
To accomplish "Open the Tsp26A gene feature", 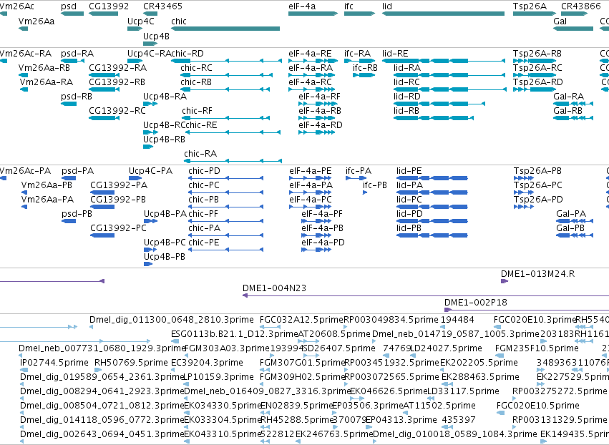I will [535, 14].
